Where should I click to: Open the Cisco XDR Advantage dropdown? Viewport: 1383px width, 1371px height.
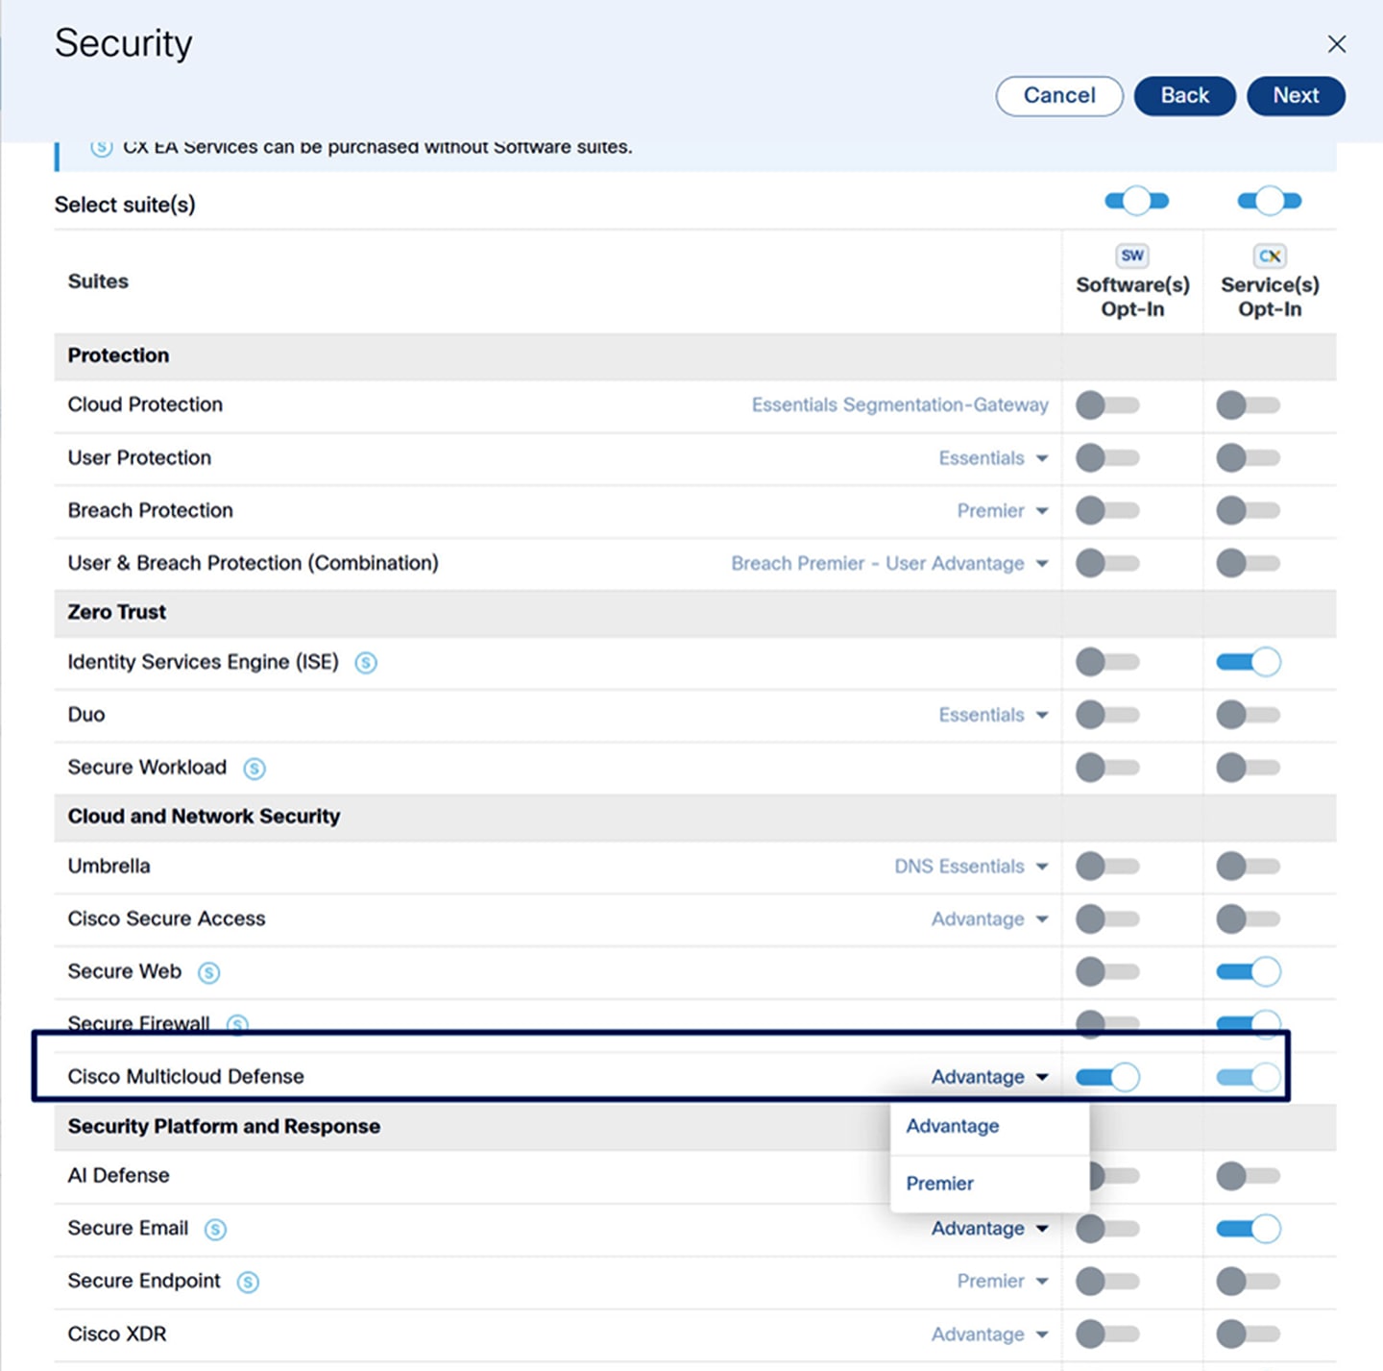click(989, 1334)
